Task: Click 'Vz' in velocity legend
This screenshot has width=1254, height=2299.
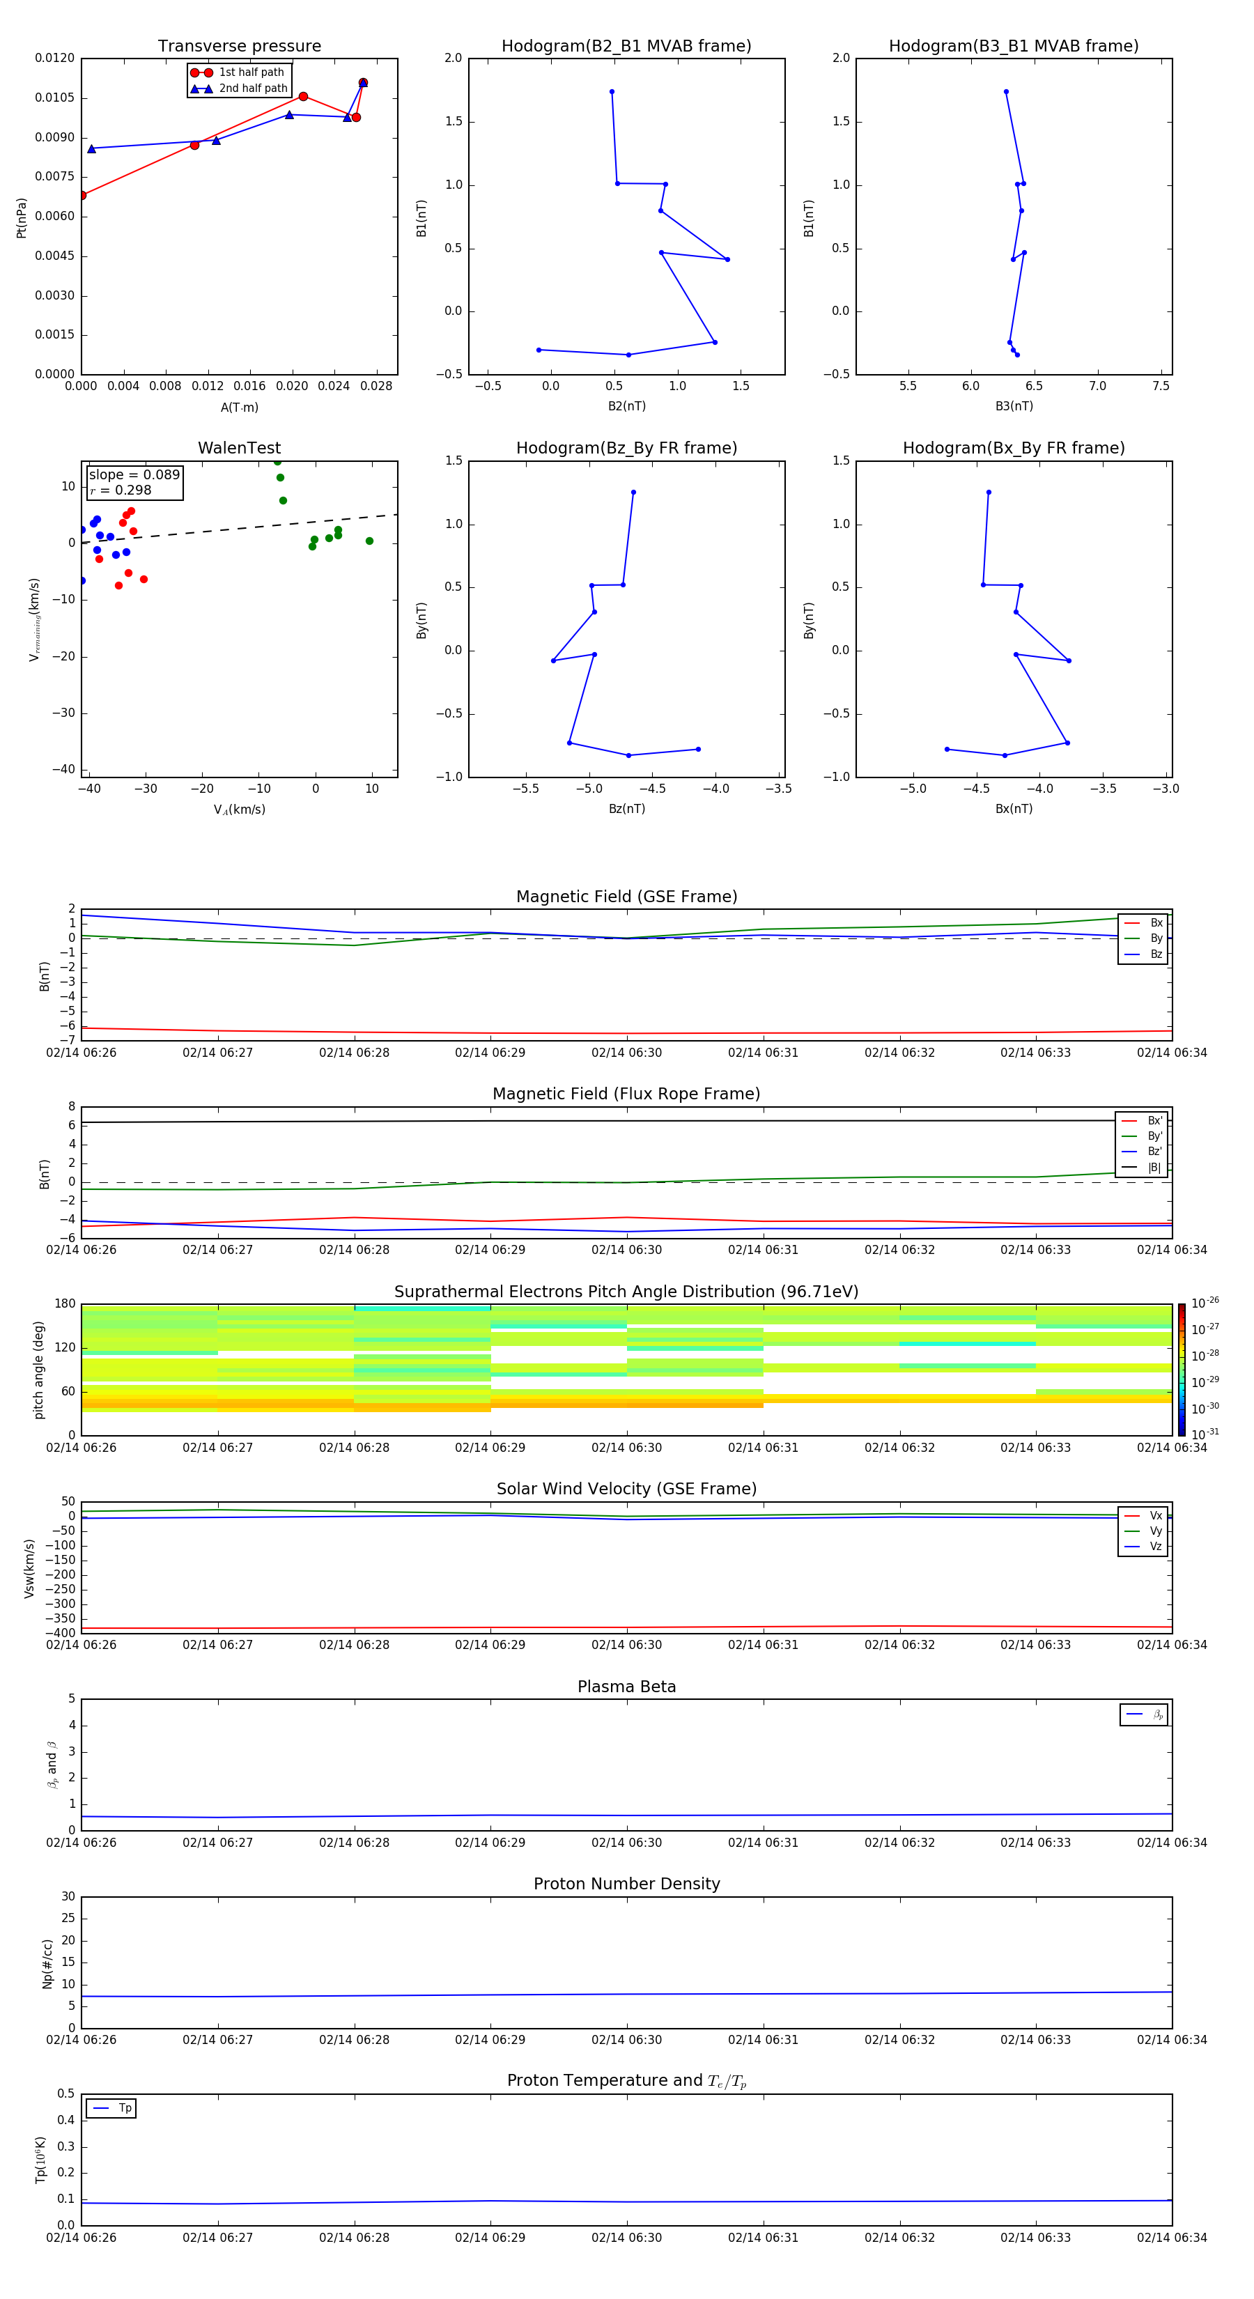Action: [x=1156, y=1547]
